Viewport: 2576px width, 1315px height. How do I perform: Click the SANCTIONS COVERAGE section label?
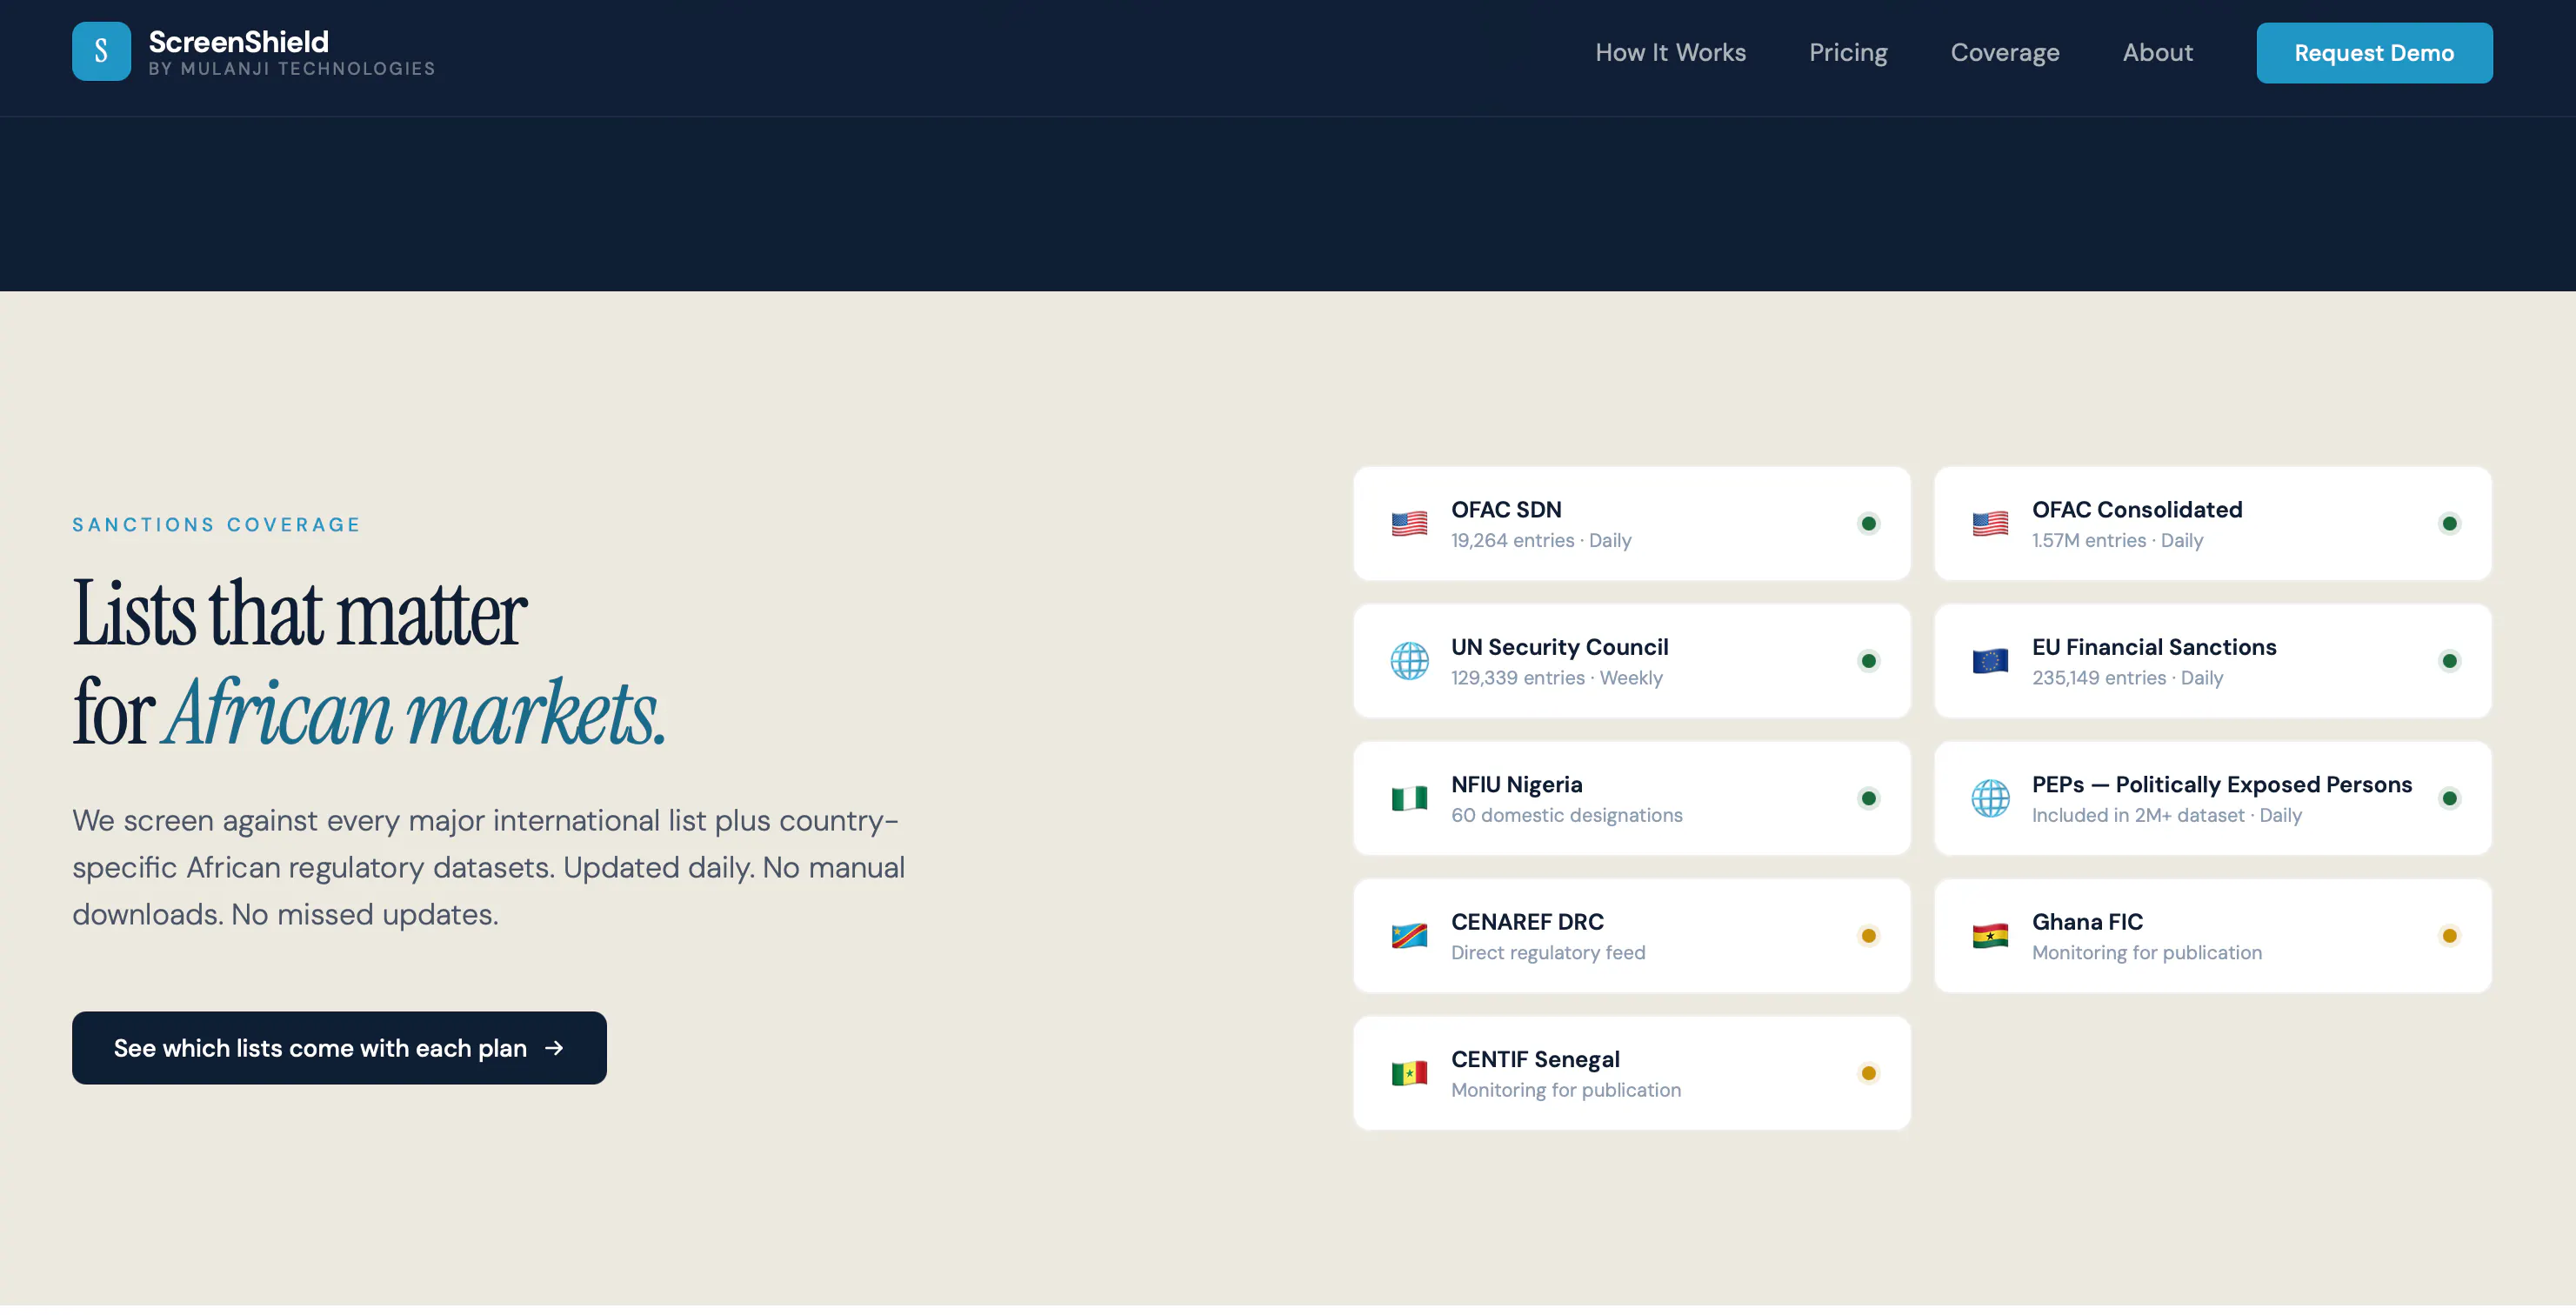(216, 525)
